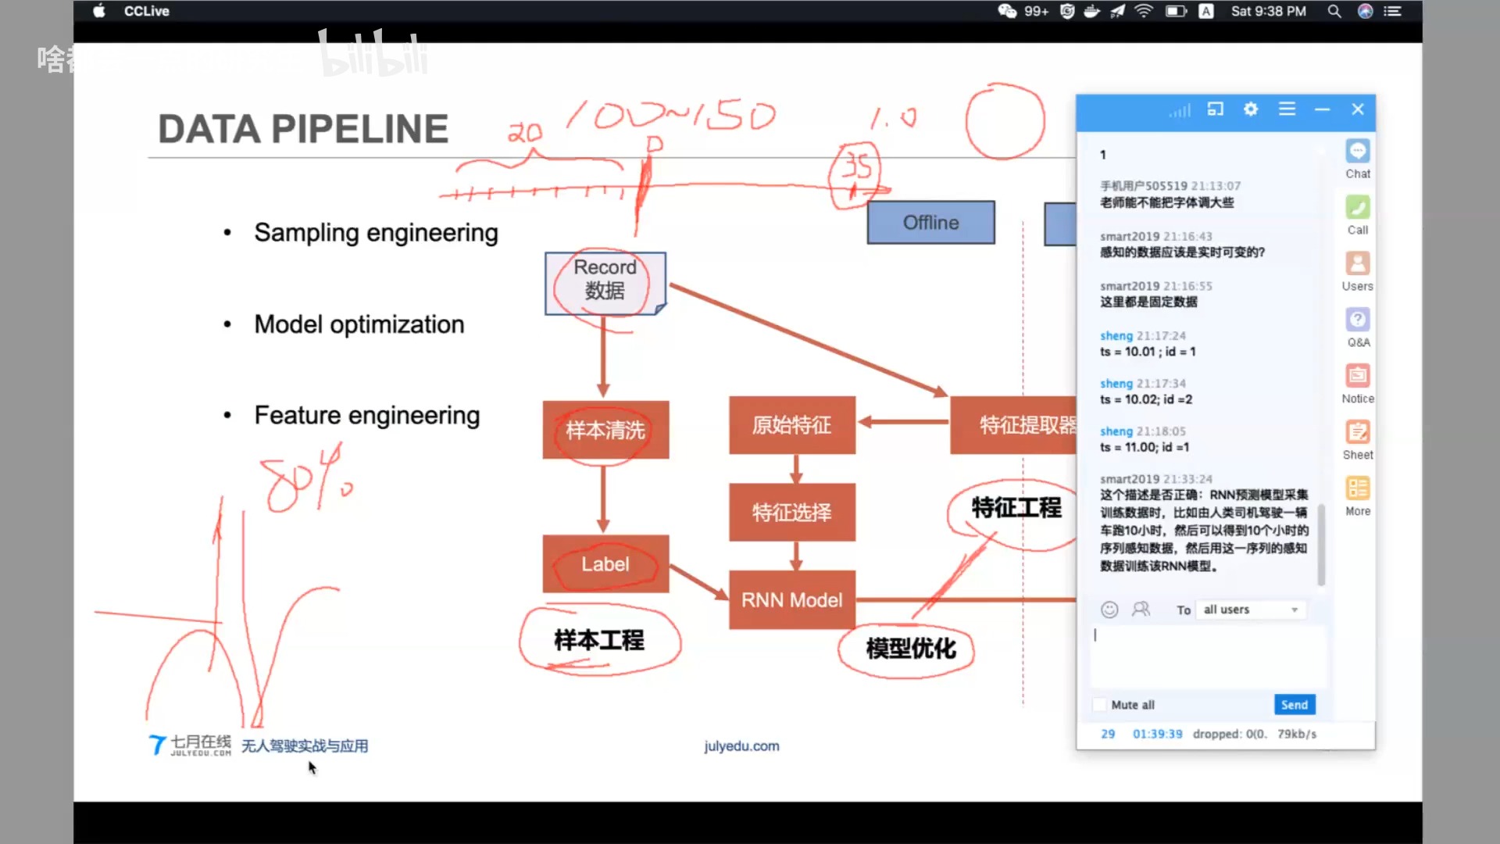Open the emoji picker above the message box
Screen dimensions: 1500x844
(1109, 610)
